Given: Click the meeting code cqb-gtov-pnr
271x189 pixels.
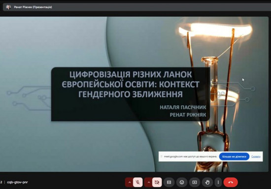Looking at the screenshot, I should [x=17, y=182].
